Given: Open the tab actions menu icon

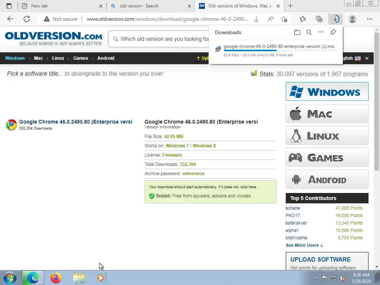Looking at the screenshot, I should coord(9,6).
